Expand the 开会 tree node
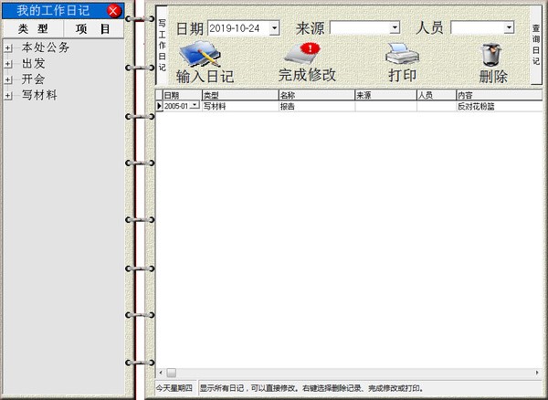548x400 pixels. 8,79
